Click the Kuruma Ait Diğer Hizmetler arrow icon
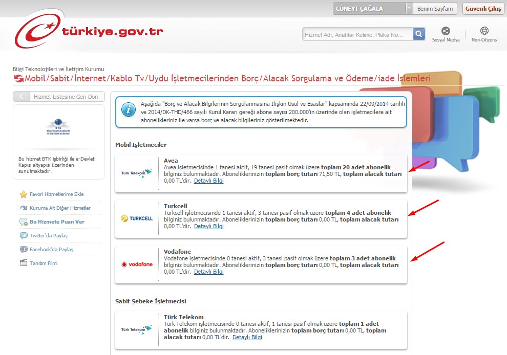The height and width of the screenshot is (355, 507). tap(24, 208)
